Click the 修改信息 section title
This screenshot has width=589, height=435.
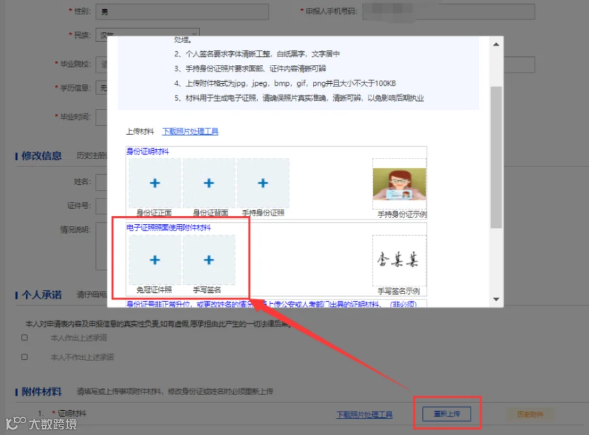pyautogui.click(x=41, y=156)
